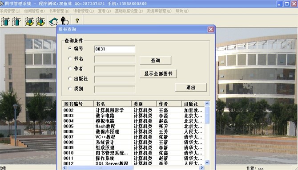The width and height of the screenshot is (298, 170).
Task: Click the reader search person toolbar icon
Action: pos(65,21)
